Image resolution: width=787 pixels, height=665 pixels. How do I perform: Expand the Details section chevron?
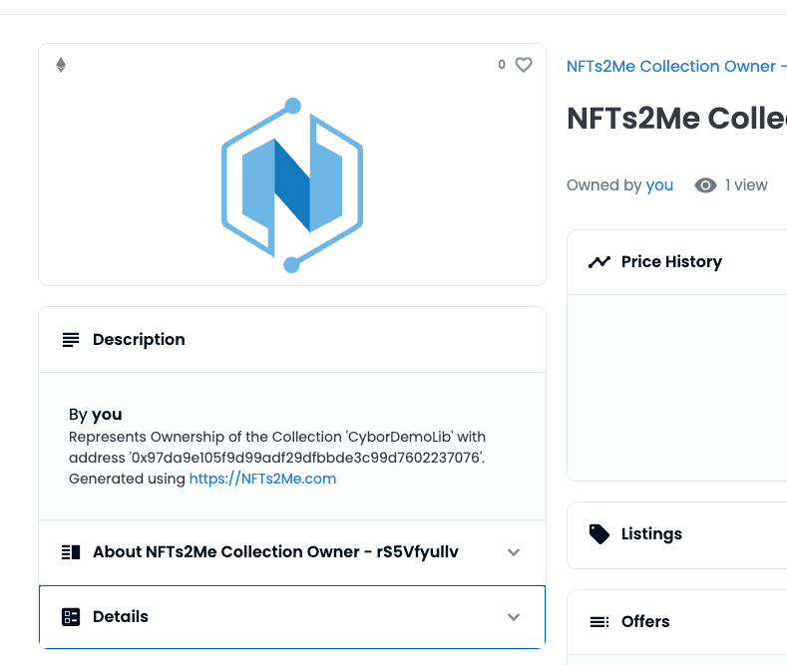[x=514, y=617]
